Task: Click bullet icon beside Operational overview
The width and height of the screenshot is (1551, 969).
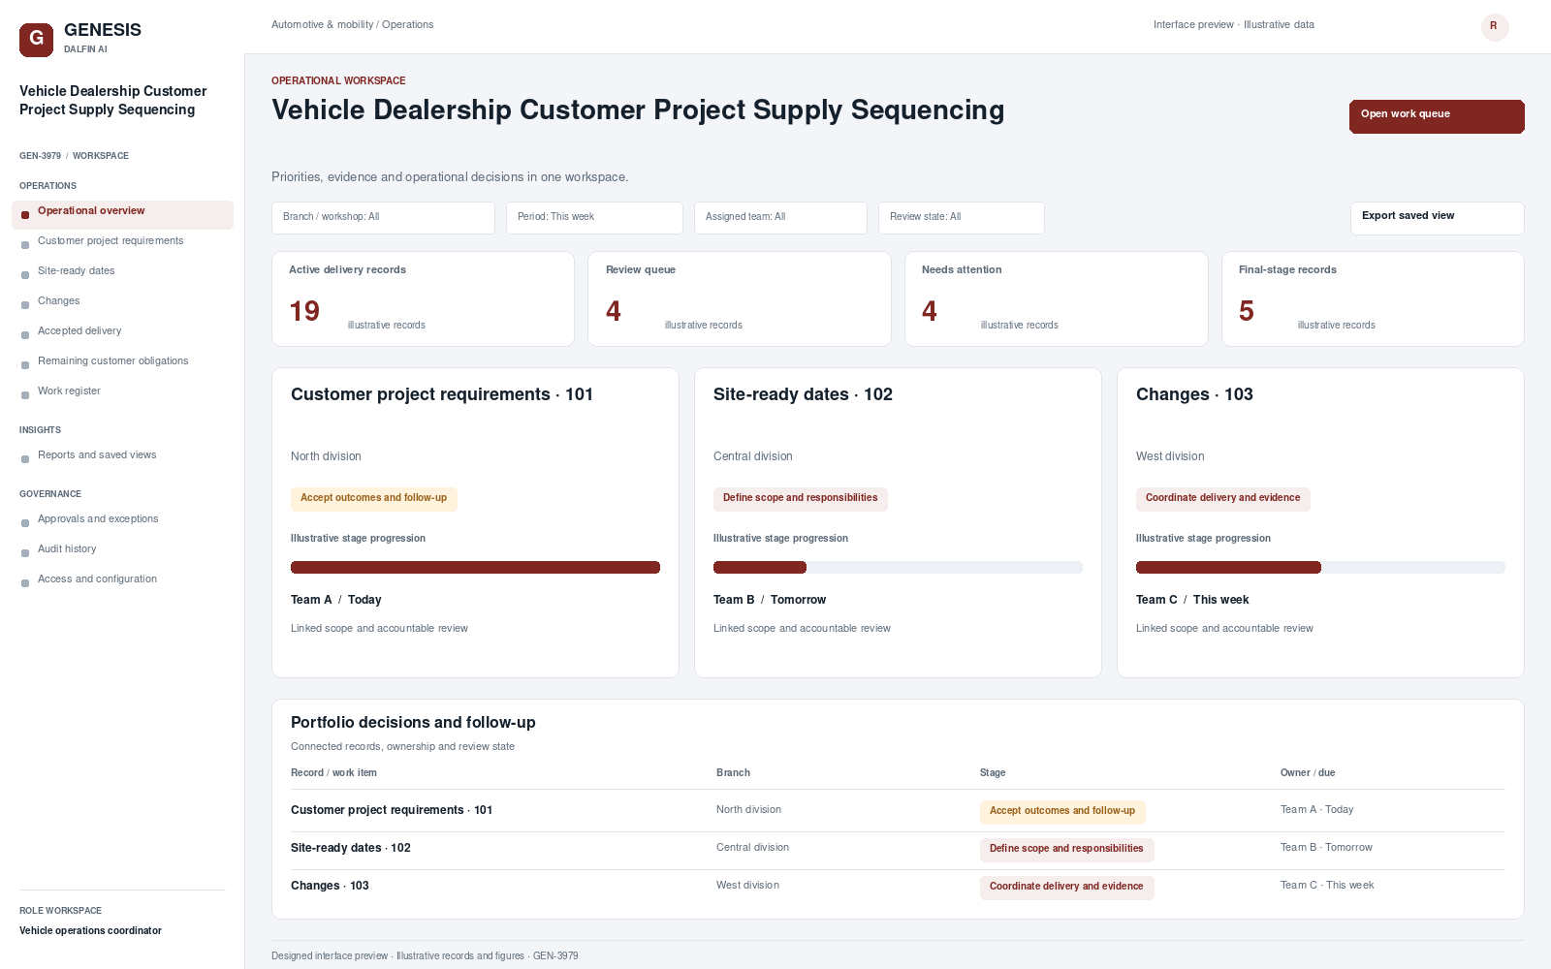Action: (x=25, y=215)
